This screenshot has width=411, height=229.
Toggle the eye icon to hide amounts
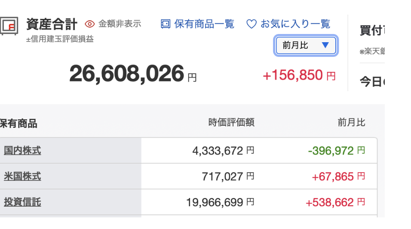pos(90,24)
